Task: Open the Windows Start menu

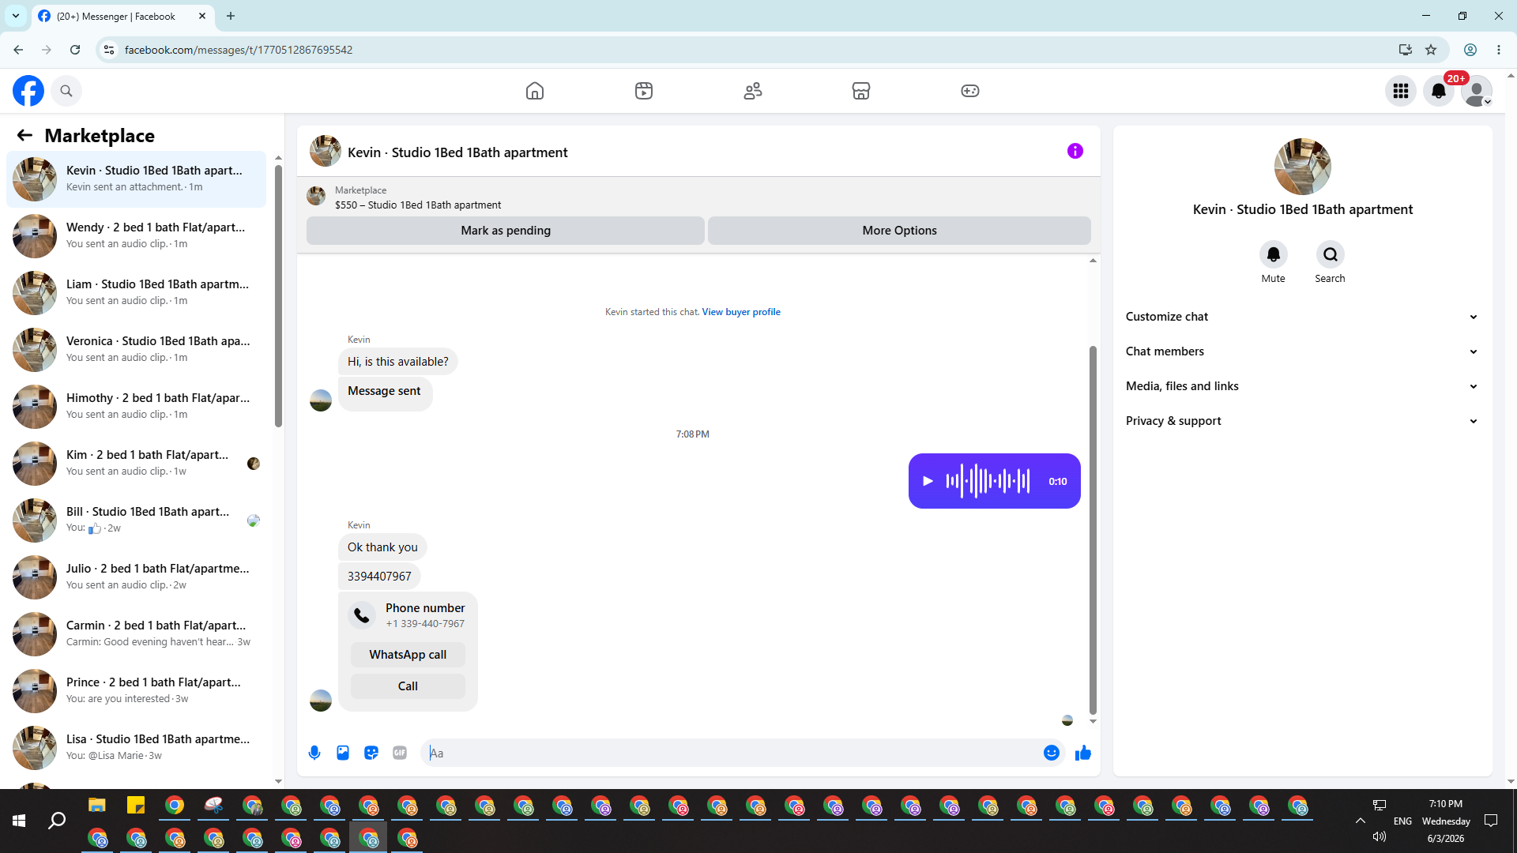Action: pos(19,821)
